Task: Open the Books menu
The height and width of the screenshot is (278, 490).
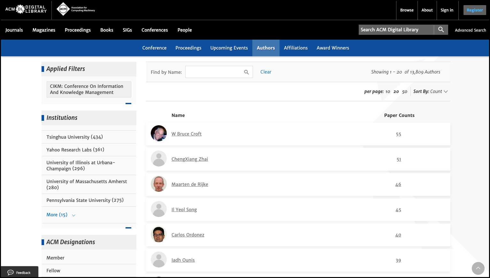Action: coord(107,30)
